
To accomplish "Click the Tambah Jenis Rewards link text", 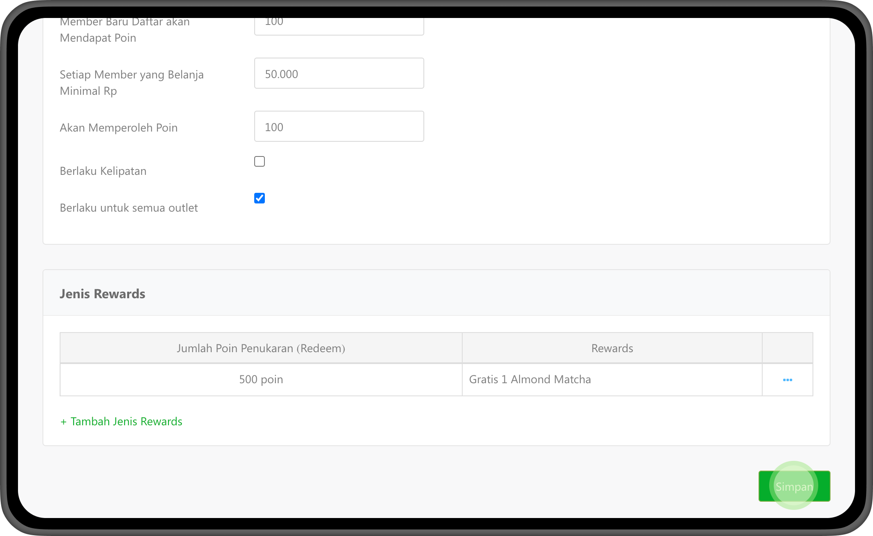I will tap(126, 422).
